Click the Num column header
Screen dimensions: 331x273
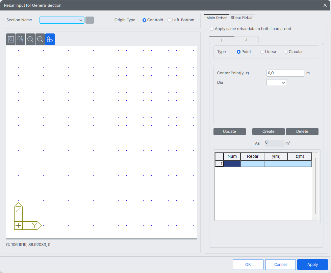click(x=232, y=156)
